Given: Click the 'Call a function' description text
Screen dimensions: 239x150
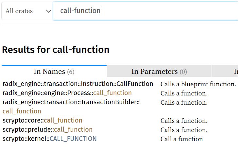Looking at the screenshot, I should (181, 139).
